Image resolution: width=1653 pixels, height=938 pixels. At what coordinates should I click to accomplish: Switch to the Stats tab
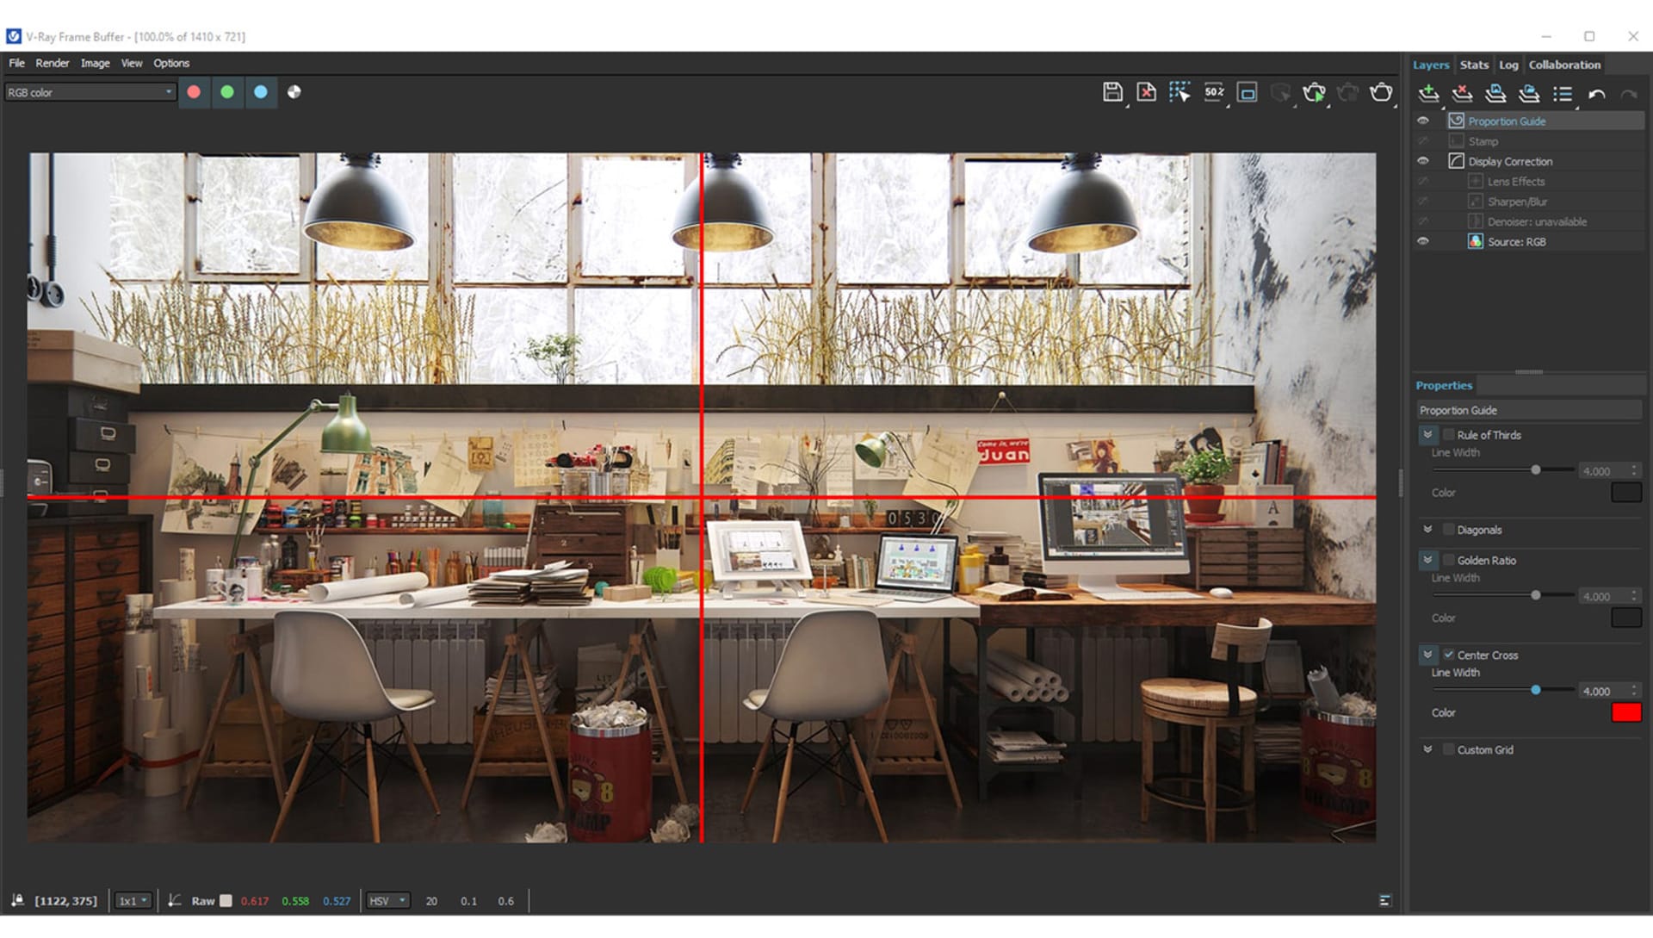coord(1474,65)
